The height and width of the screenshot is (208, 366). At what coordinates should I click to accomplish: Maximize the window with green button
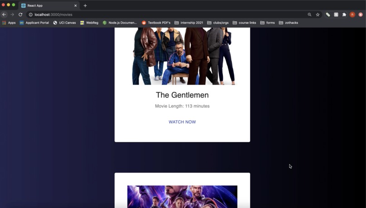click(14, 5)
